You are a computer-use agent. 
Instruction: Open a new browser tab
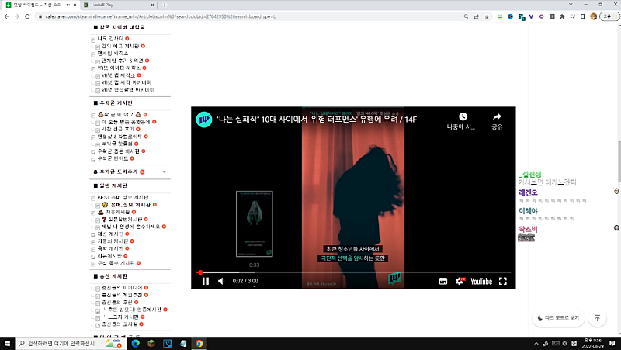pyautogui.click(x=165, y=5)
